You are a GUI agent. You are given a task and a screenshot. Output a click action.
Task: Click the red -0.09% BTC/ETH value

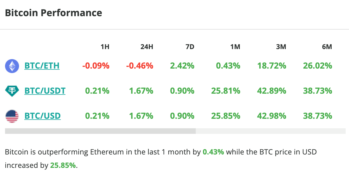(x=96, y=66)
